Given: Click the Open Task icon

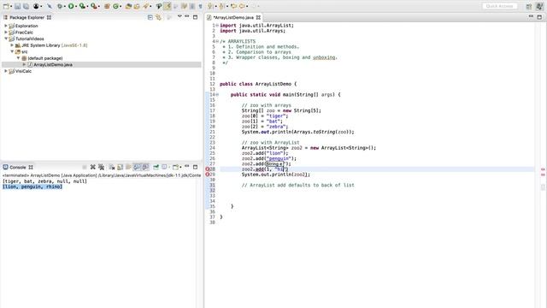Looking at the screenshot, I should coord(137,6).
